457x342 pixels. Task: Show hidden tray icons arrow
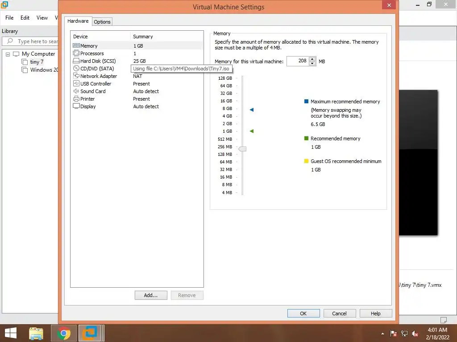coord(382,334)
